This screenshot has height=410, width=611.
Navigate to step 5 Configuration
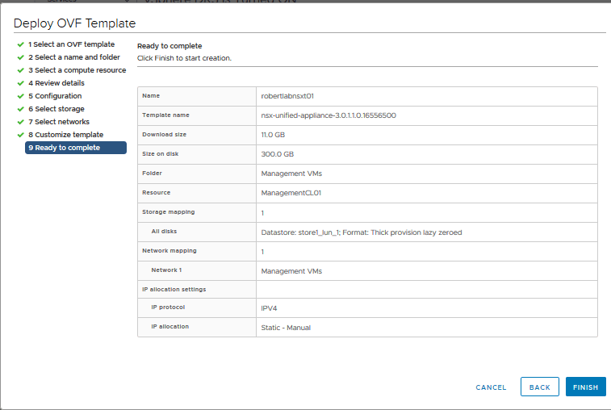pos(55,96)
